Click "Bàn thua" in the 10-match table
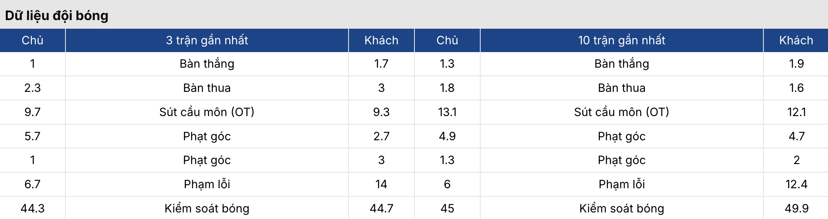 621,88
